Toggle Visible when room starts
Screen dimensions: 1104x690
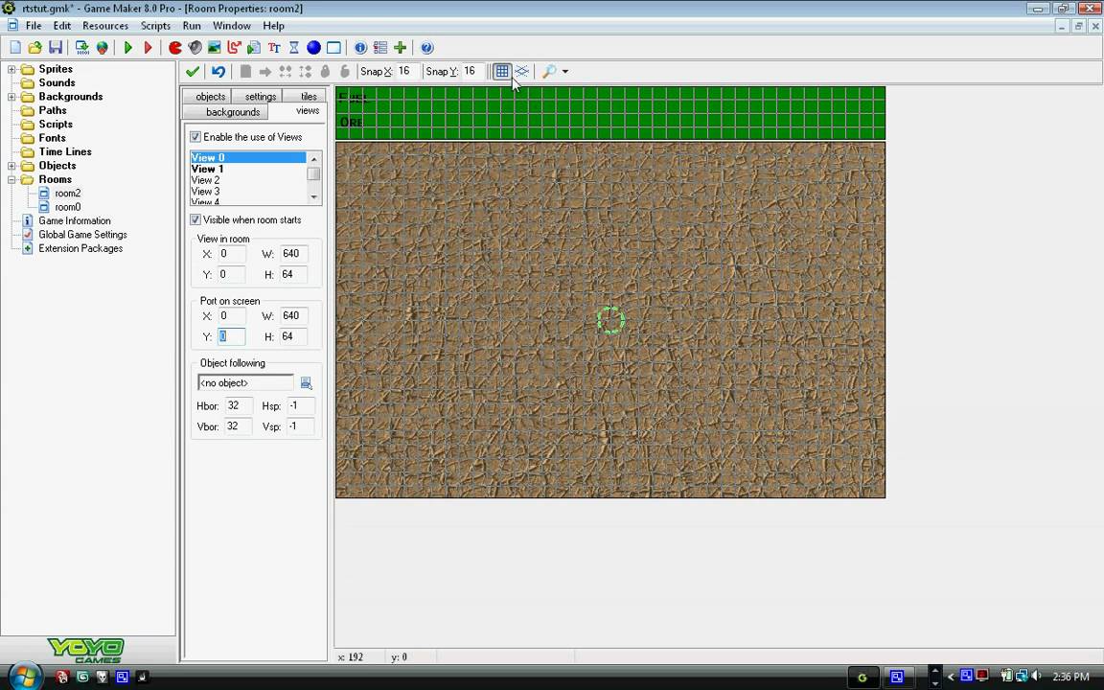(195, 219)
